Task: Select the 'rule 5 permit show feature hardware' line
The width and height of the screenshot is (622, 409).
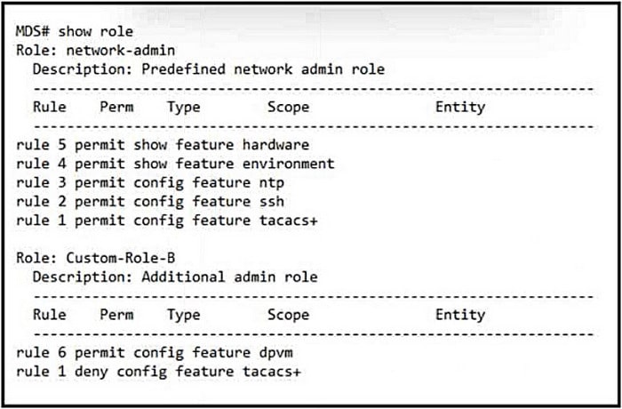Action: coord(163,144)
